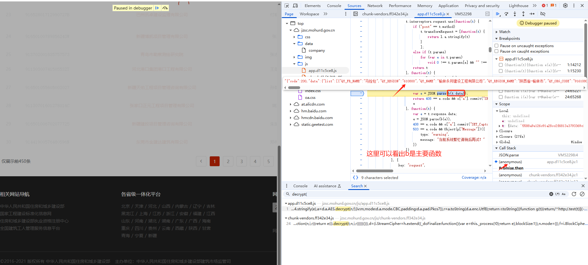The width and height of the screenshot is (588, 265).
Task: Deactivate breakpoints icon
Action: coord(543,14)
